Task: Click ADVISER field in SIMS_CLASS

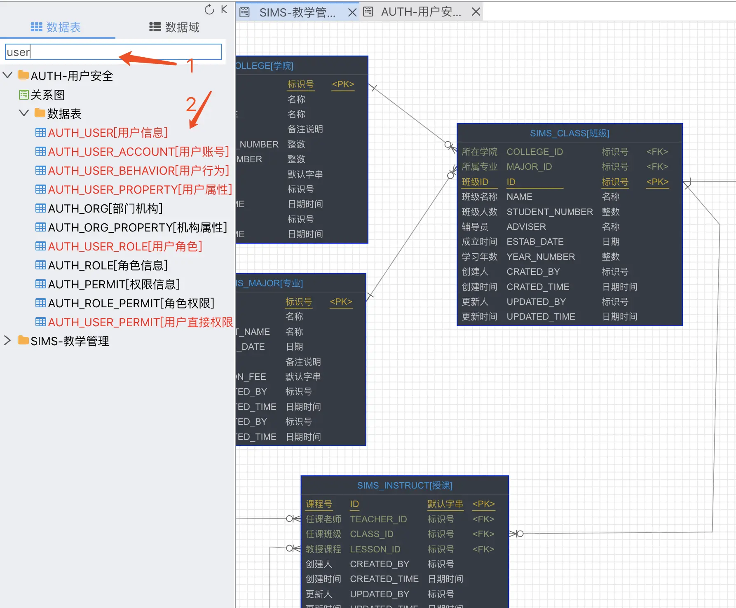Action: [526, 227]
